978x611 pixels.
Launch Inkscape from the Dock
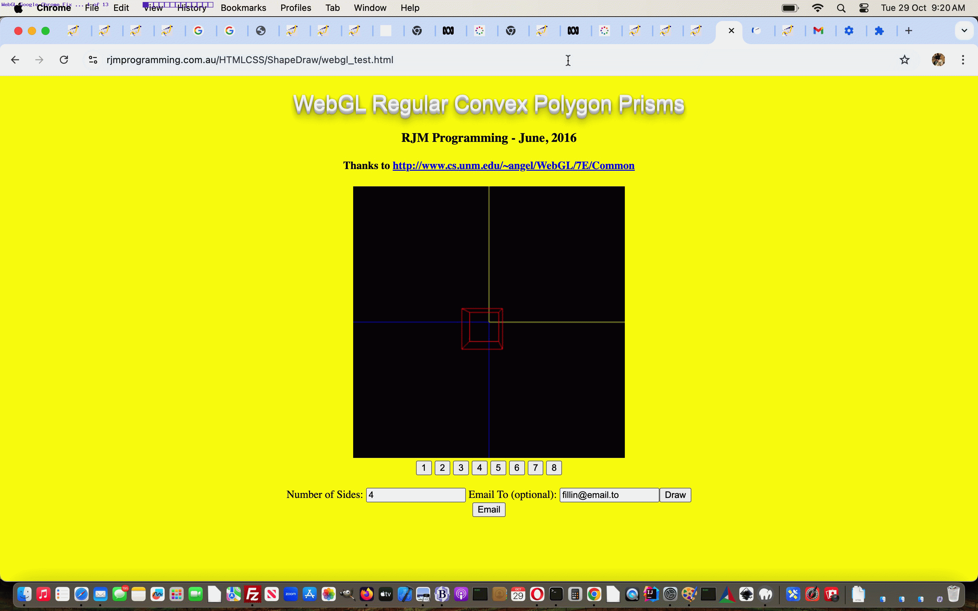click(746, 594)
